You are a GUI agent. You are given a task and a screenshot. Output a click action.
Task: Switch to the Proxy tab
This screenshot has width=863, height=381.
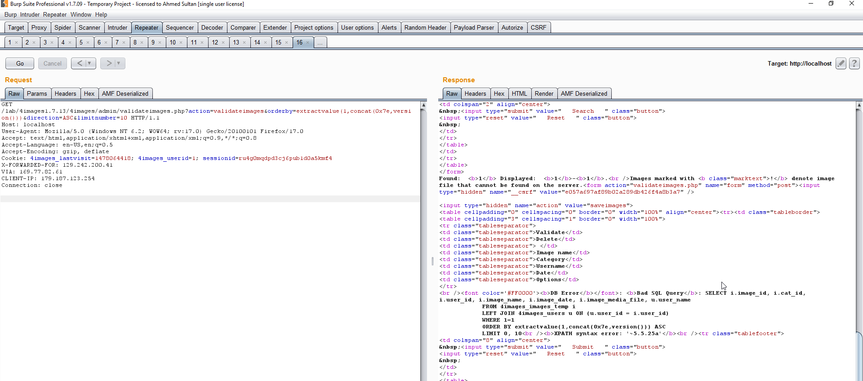39,27
